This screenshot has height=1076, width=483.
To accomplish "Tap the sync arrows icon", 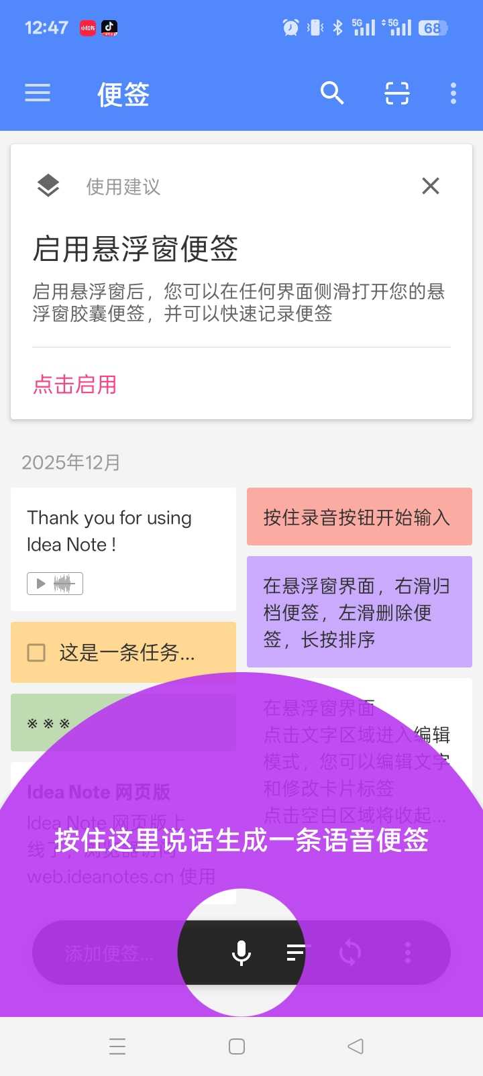I will (x=350, y=953).
